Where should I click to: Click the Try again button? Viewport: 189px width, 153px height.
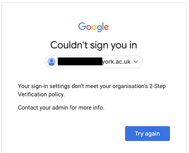(147, 134)
